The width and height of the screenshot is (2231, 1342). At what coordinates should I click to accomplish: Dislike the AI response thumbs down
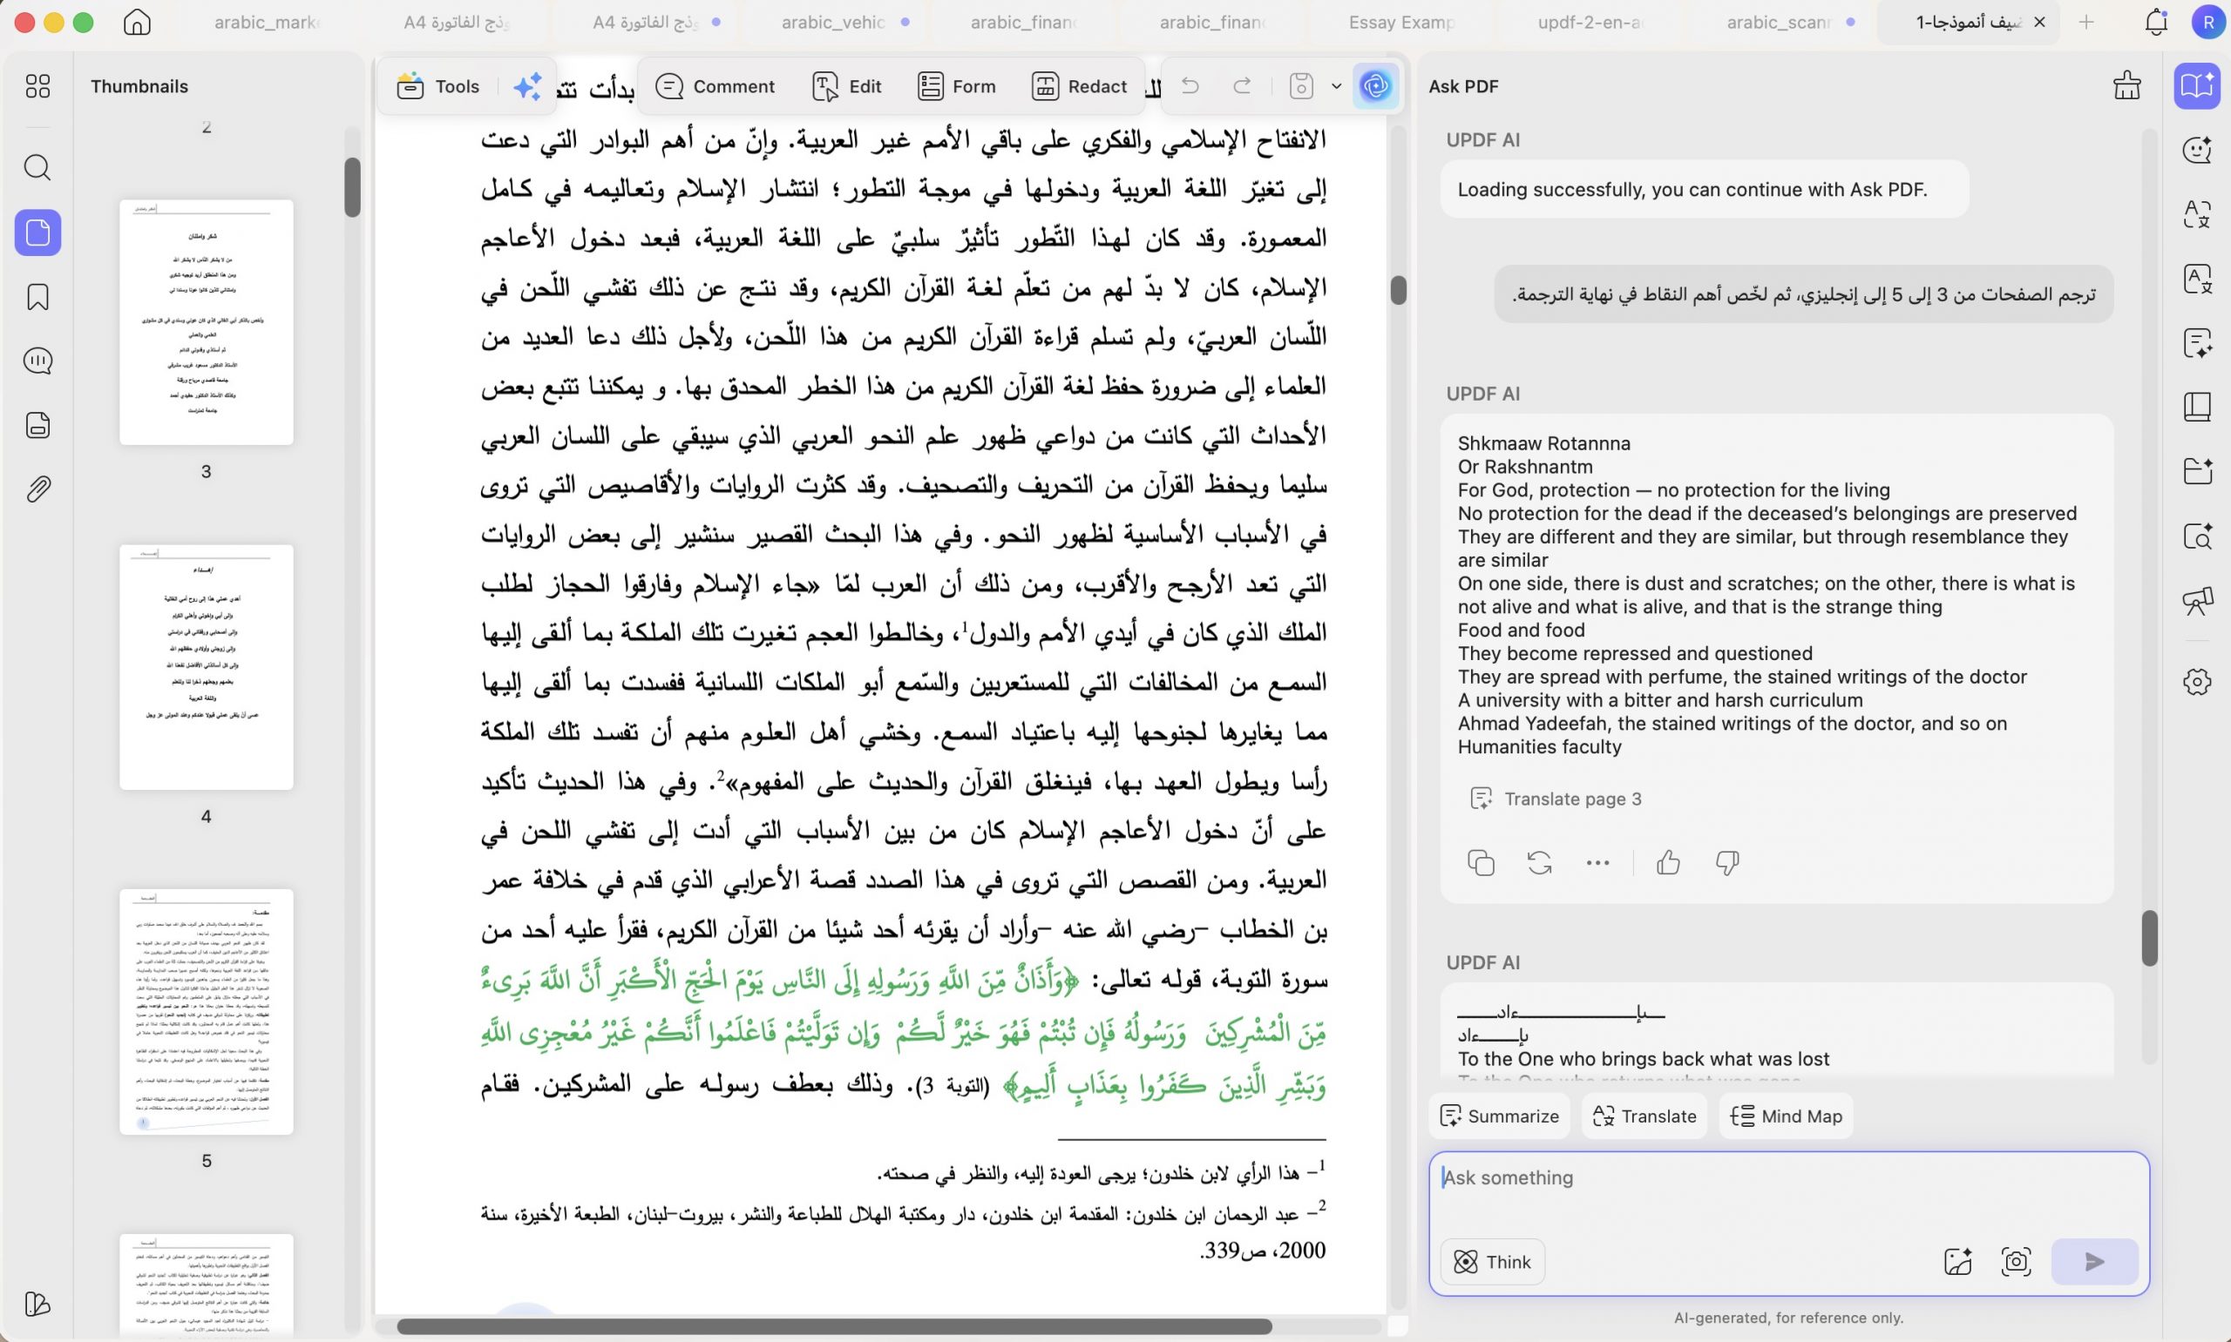(x=1727, y=863)
